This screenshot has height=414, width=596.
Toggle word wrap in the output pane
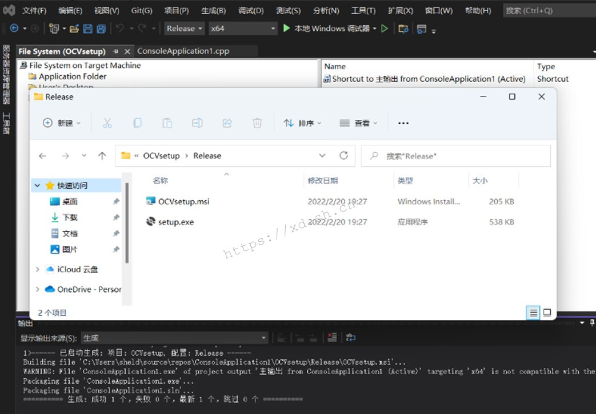[x=350, y=338]
